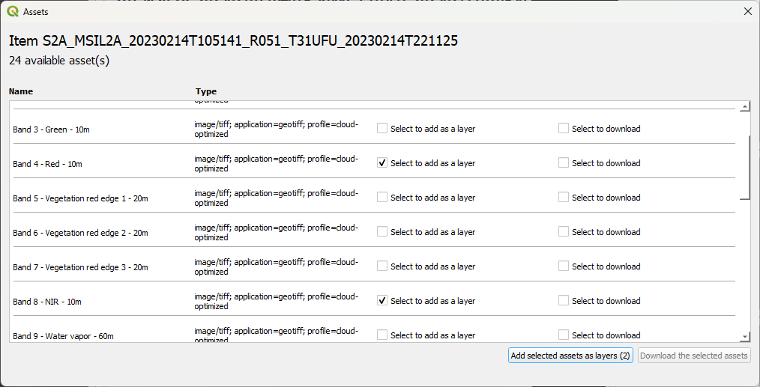Click Download the selected assets button
The width and height of the screenshot is (760, 387).
694,356
